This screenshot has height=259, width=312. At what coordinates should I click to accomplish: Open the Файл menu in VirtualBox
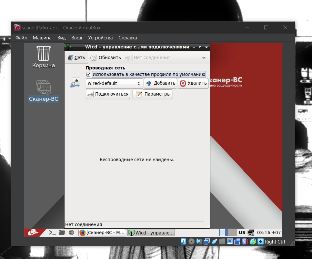click(x=21, y=38)
